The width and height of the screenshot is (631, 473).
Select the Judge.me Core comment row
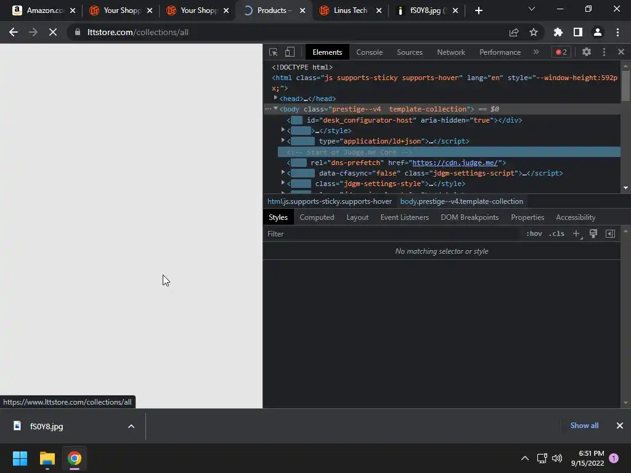click(449, 152)
